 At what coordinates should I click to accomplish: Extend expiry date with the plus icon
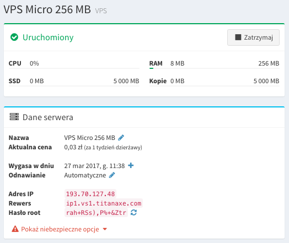click(131, 165)
